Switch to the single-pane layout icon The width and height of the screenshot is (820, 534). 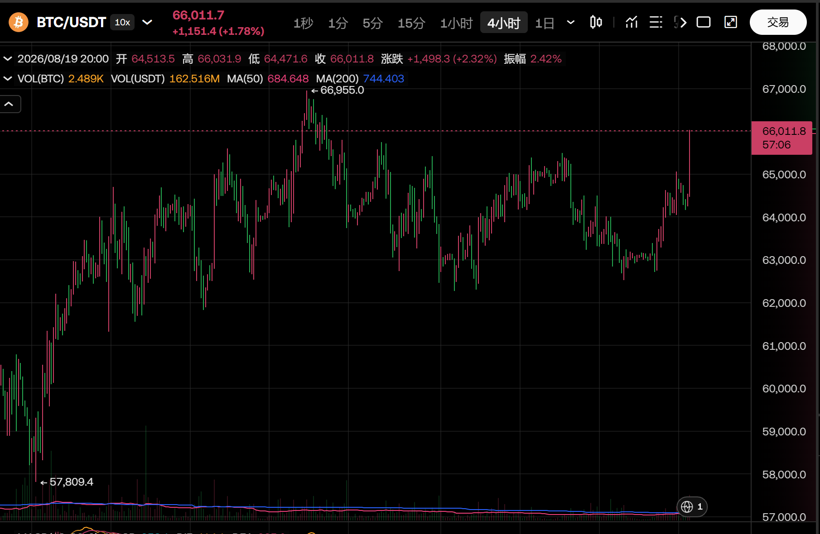point(704,22)
